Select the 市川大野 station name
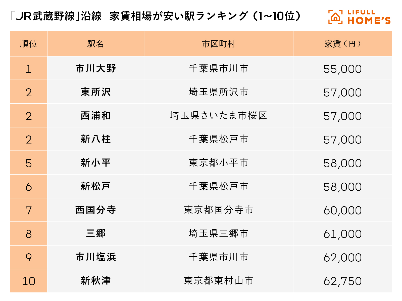Image resolution: width=402 pixels, height=301 pixels. coord(95,68)
